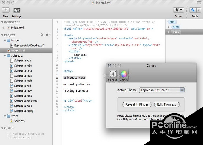Open the Action gear menu
The height and width of the screenshot is (145, 203).
tap(178, 10)
